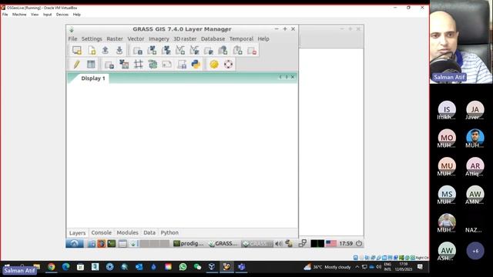493x277 pixels.
Task: Open VirtualBox Machine menu
Action: 19,15
